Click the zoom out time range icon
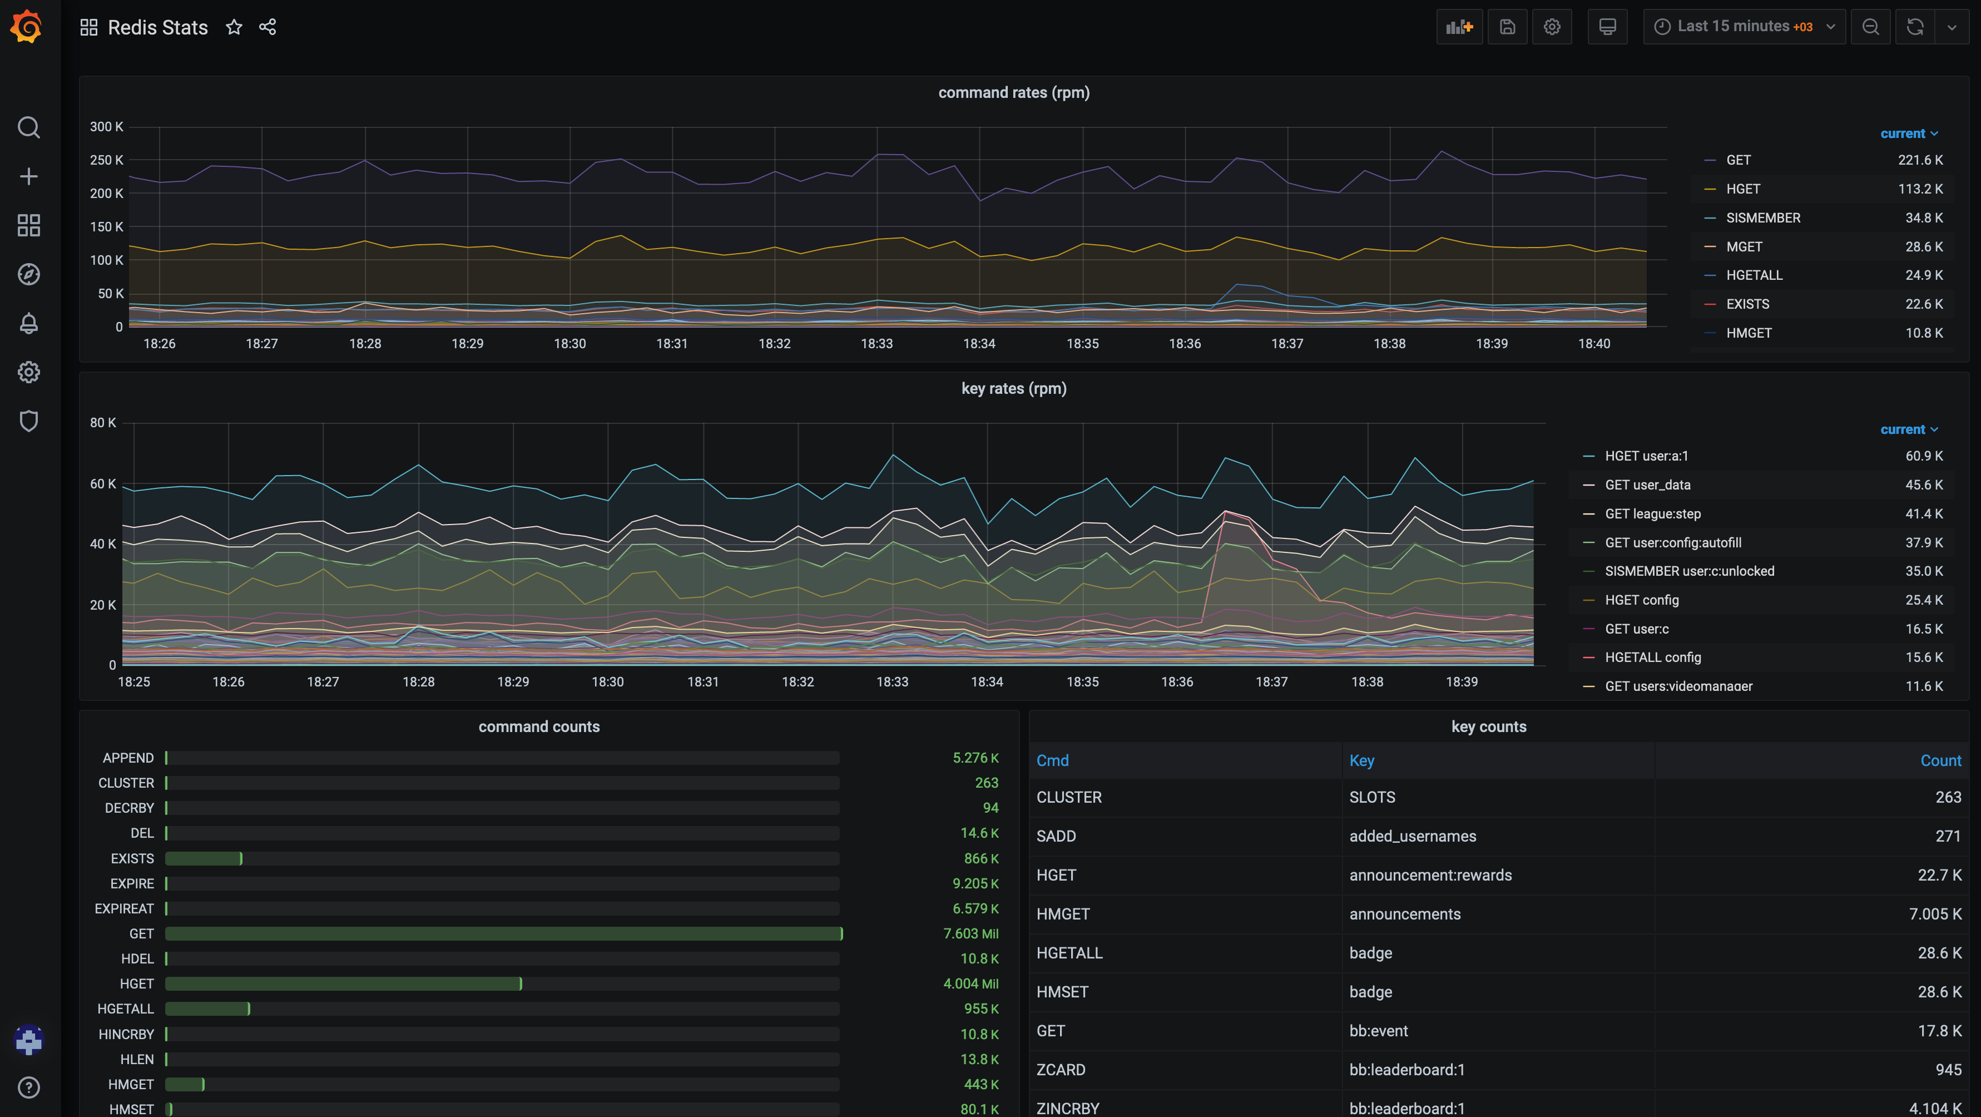Image resolution: width=1981 pixels, height=1117 pixels. point(1870,27)
